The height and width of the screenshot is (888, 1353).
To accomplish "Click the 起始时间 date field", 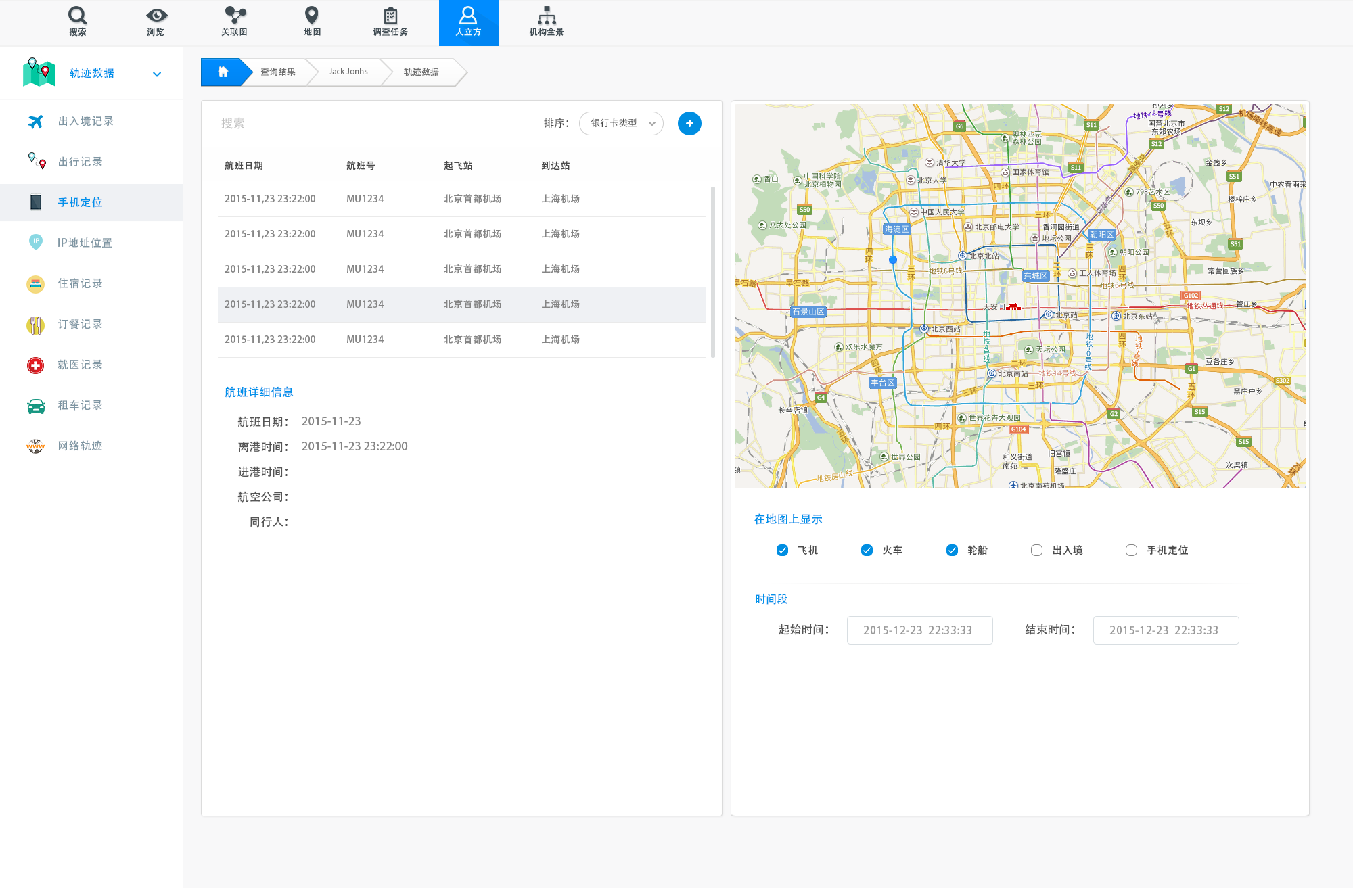I will [919, 630].
